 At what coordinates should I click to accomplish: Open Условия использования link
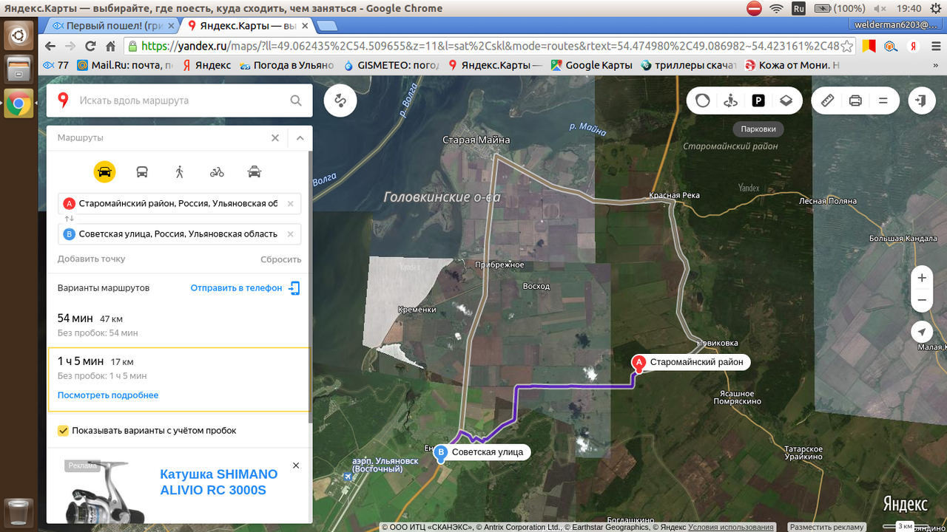[x=731, y=527]
